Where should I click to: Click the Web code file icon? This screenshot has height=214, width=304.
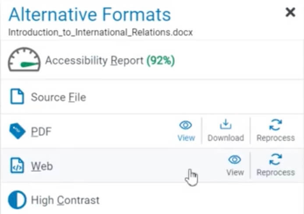17,165
